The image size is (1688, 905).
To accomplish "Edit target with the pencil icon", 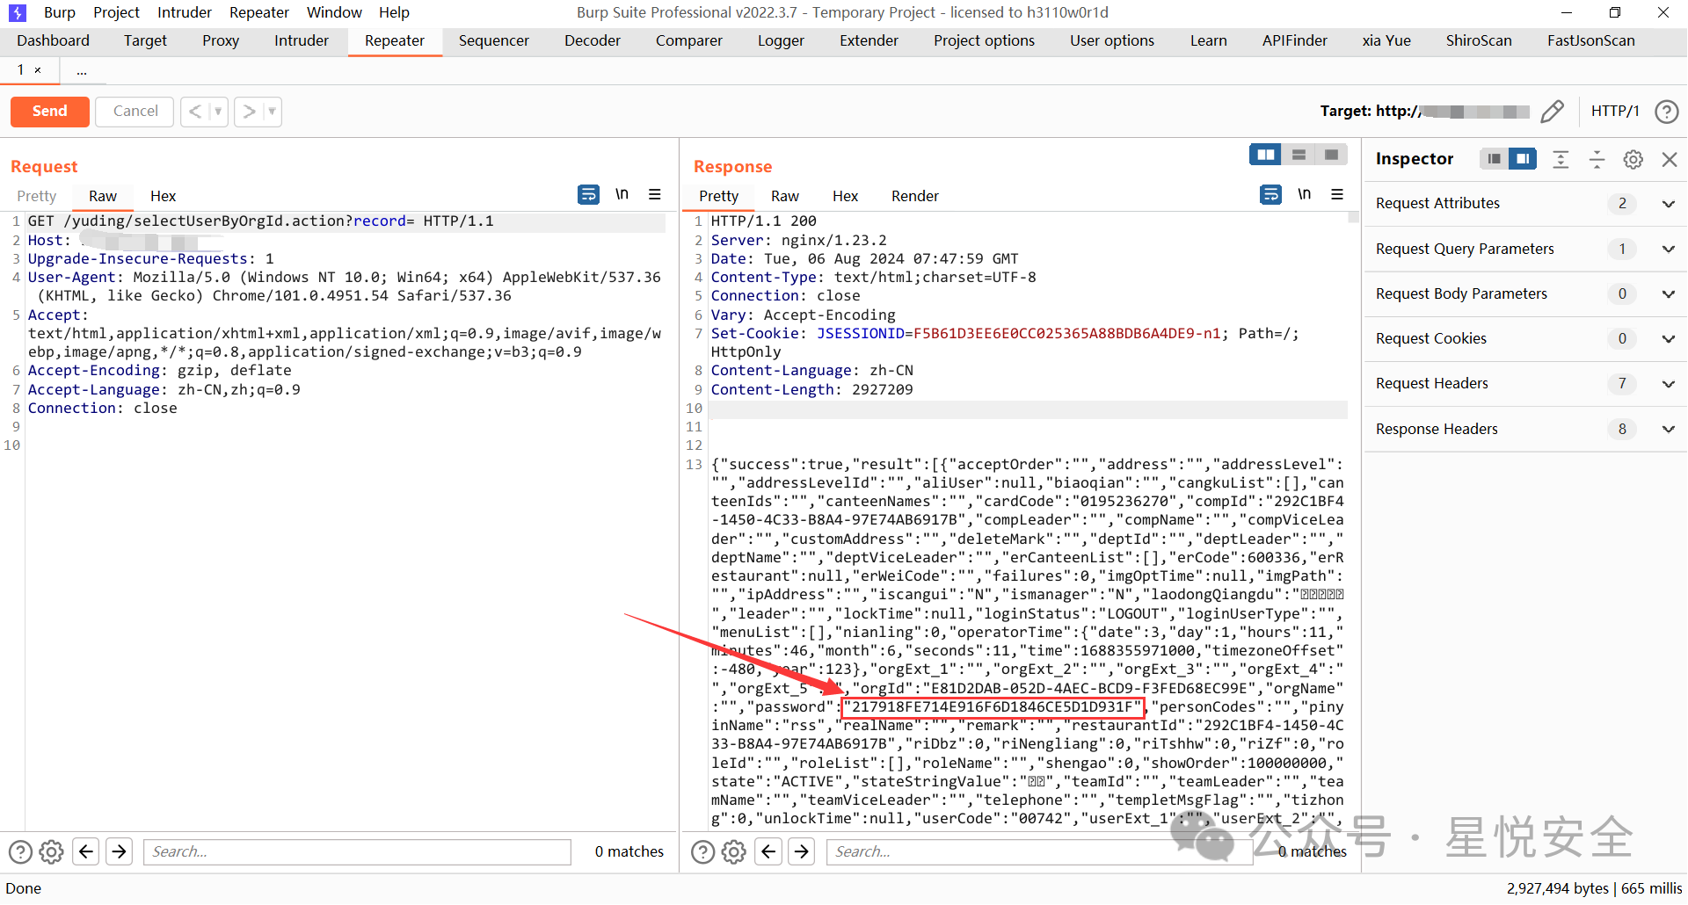I will point(1553,112).
